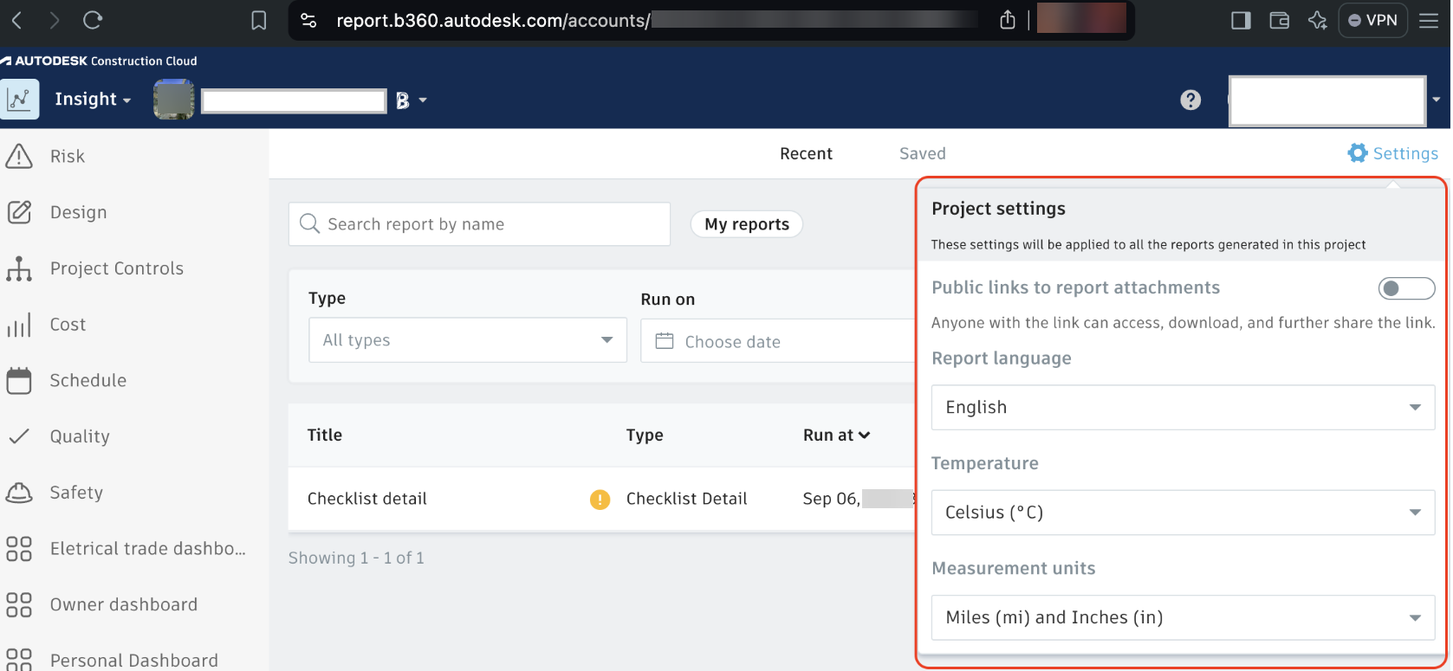Open the Risk warning triangle icon
This screenshot has width=1453, height=671.
point(18,156)
